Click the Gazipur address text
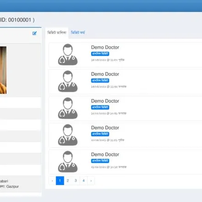 pos(12,186)
